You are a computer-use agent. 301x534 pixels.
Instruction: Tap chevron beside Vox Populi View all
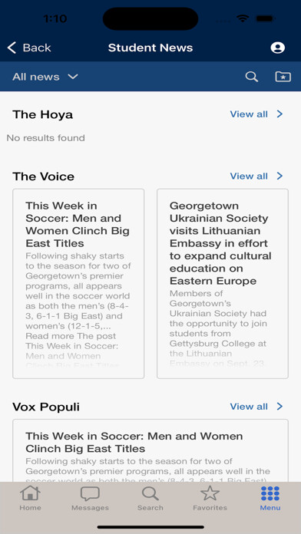coord(279,407)
